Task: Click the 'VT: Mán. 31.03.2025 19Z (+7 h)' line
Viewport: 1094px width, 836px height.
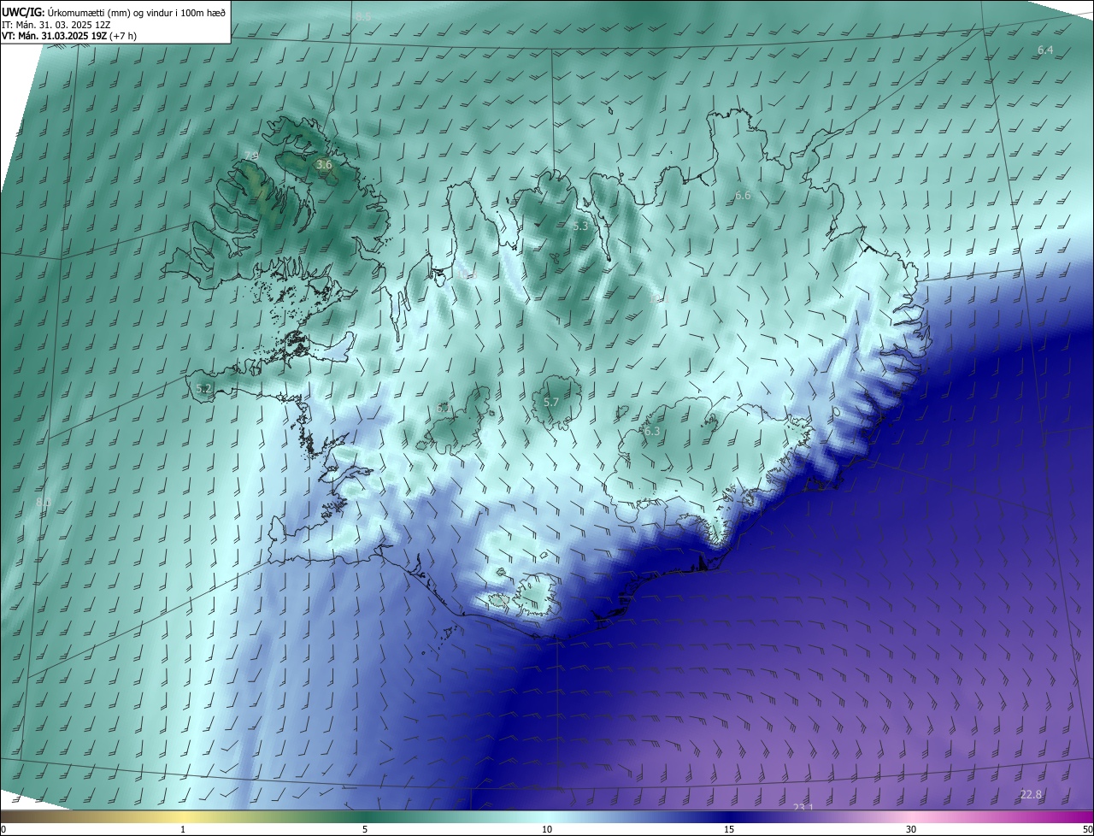Action: 70,36
